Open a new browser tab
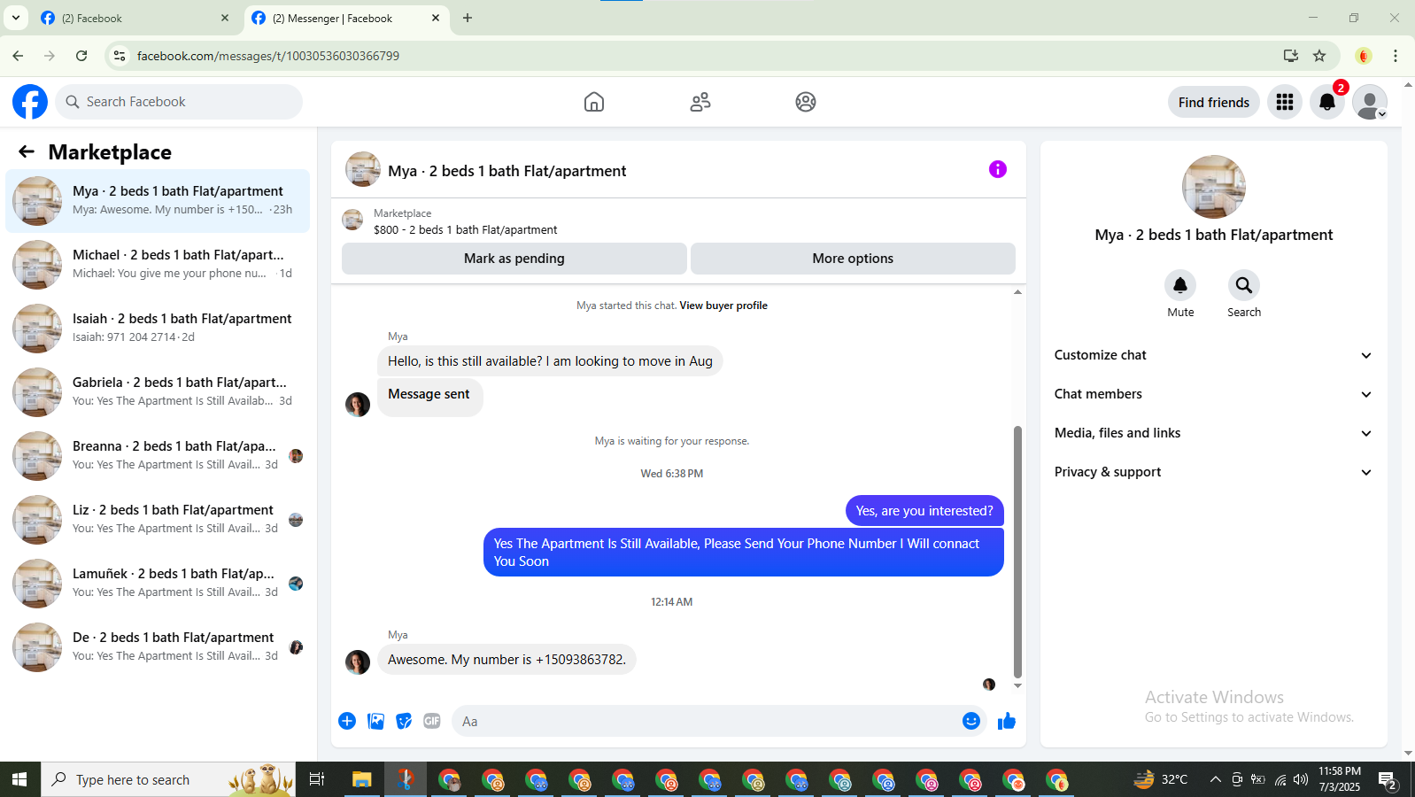The width and height of the screenshot is (1415, 797). click(468, 18)
